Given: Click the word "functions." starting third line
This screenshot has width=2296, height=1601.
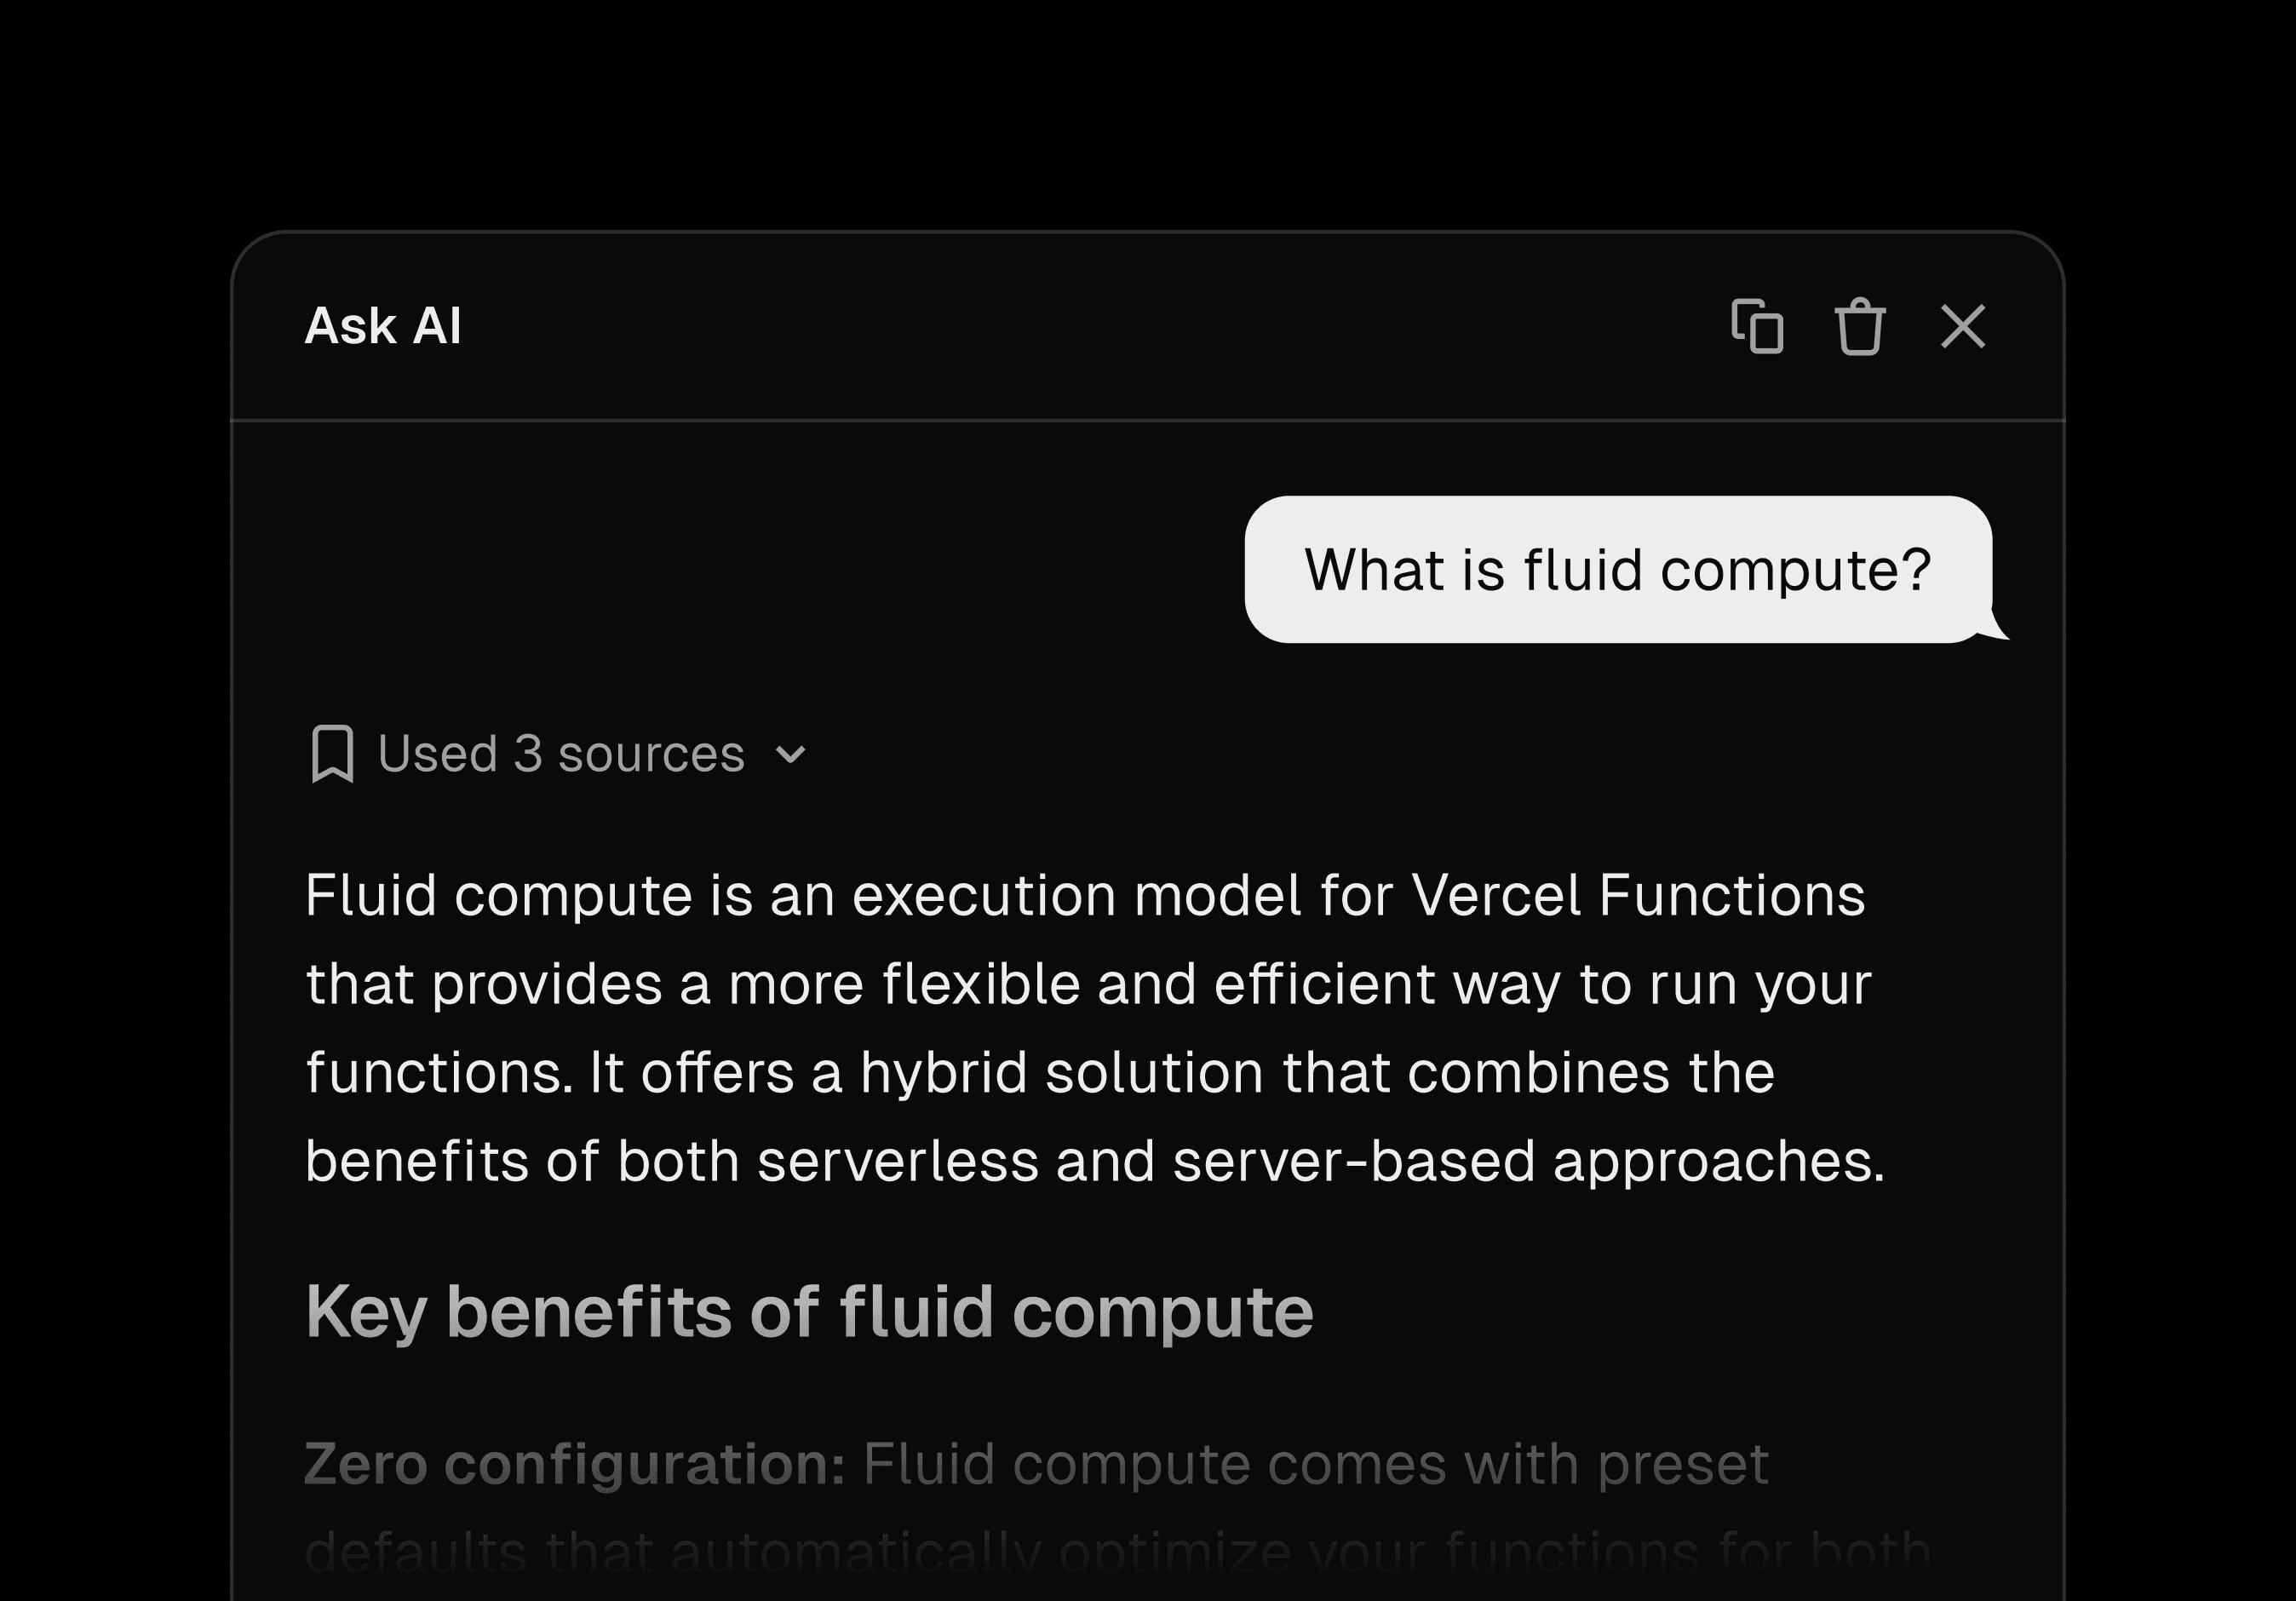Looking at the screenshot, I should 439,1073.
